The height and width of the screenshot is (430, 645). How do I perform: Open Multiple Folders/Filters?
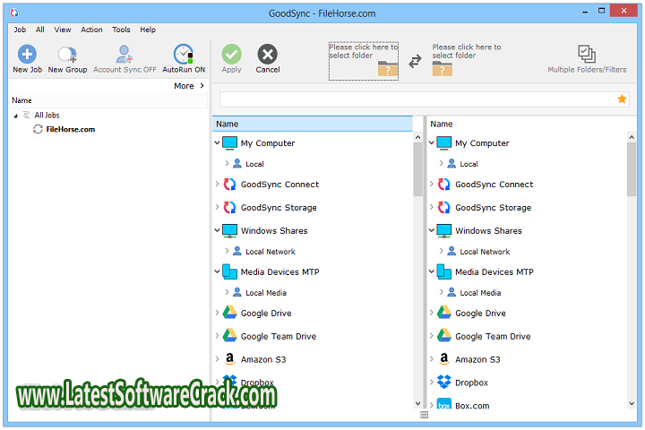(x=587, y=55)
